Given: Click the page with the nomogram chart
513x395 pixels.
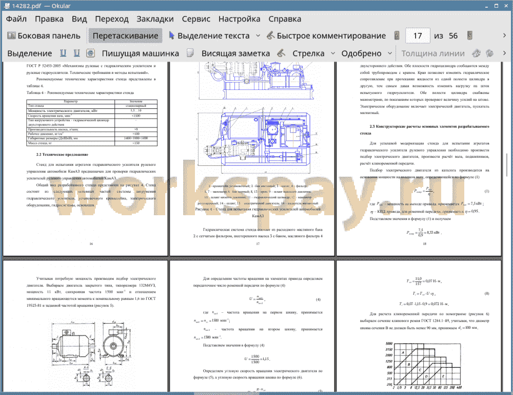Looking at the screenshot, I should tap(419, 326).
